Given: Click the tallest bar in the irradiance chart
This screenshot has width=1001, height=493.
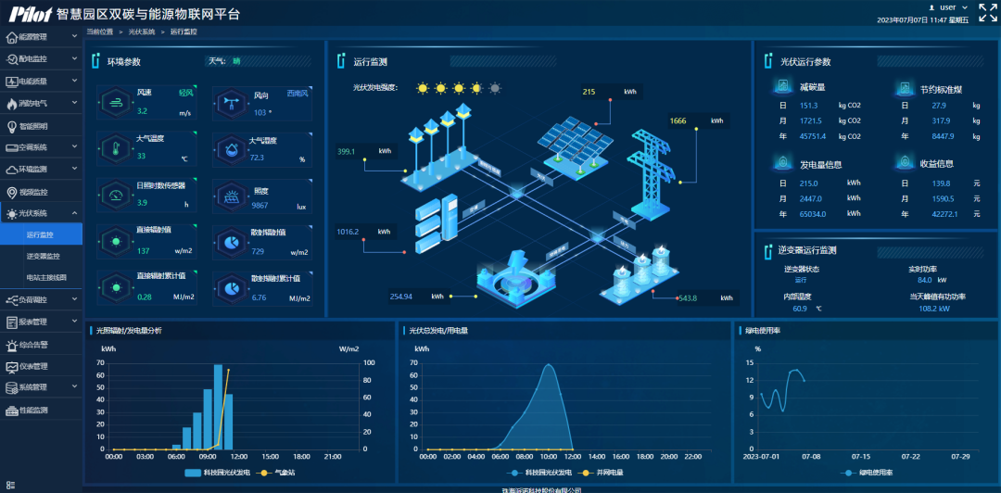Looking at the screenshot, I should coord(218,407).
